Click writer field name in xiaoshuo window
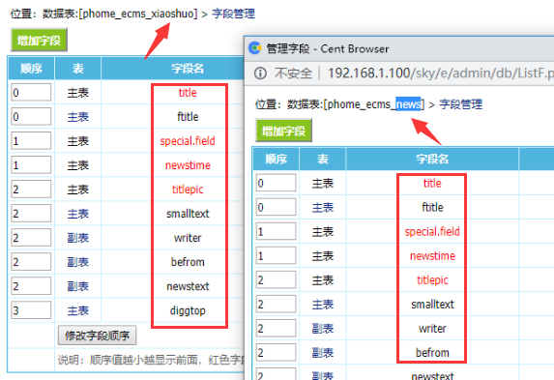Viewport: 554px width, 380px height. pos(188,238)
